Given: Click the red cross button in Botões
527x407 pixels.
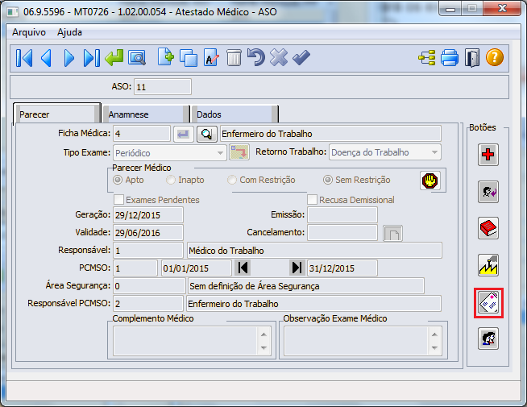Looking at the screenshot, I should point(488,155).
